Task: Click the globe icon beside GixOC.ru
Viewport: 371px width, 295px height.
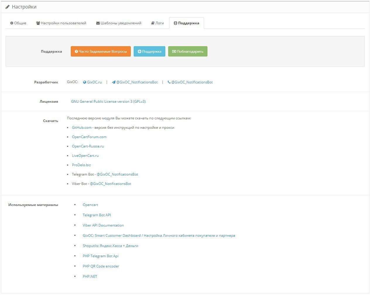Action: 85,82
